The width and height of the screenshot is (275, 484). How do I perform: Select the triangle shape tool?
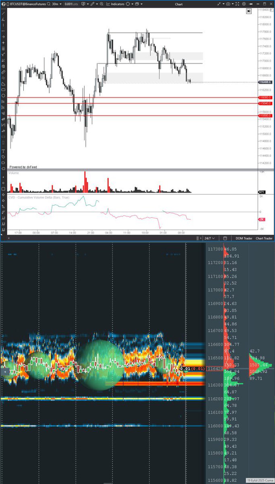tap(4, 84)
